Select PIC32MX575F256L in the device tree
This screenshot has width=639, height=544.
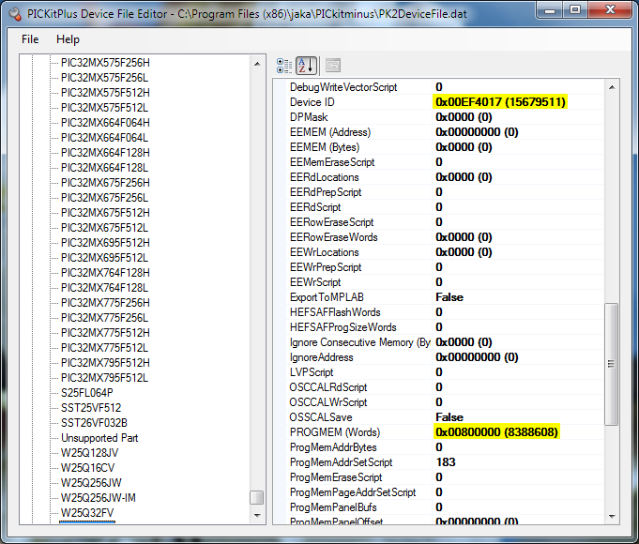click(x=105, y=78)
